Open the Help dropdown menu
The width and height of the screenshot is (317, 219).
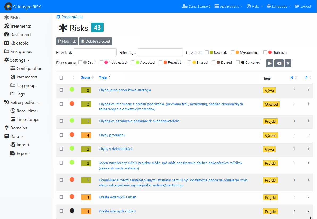point(255,6)
